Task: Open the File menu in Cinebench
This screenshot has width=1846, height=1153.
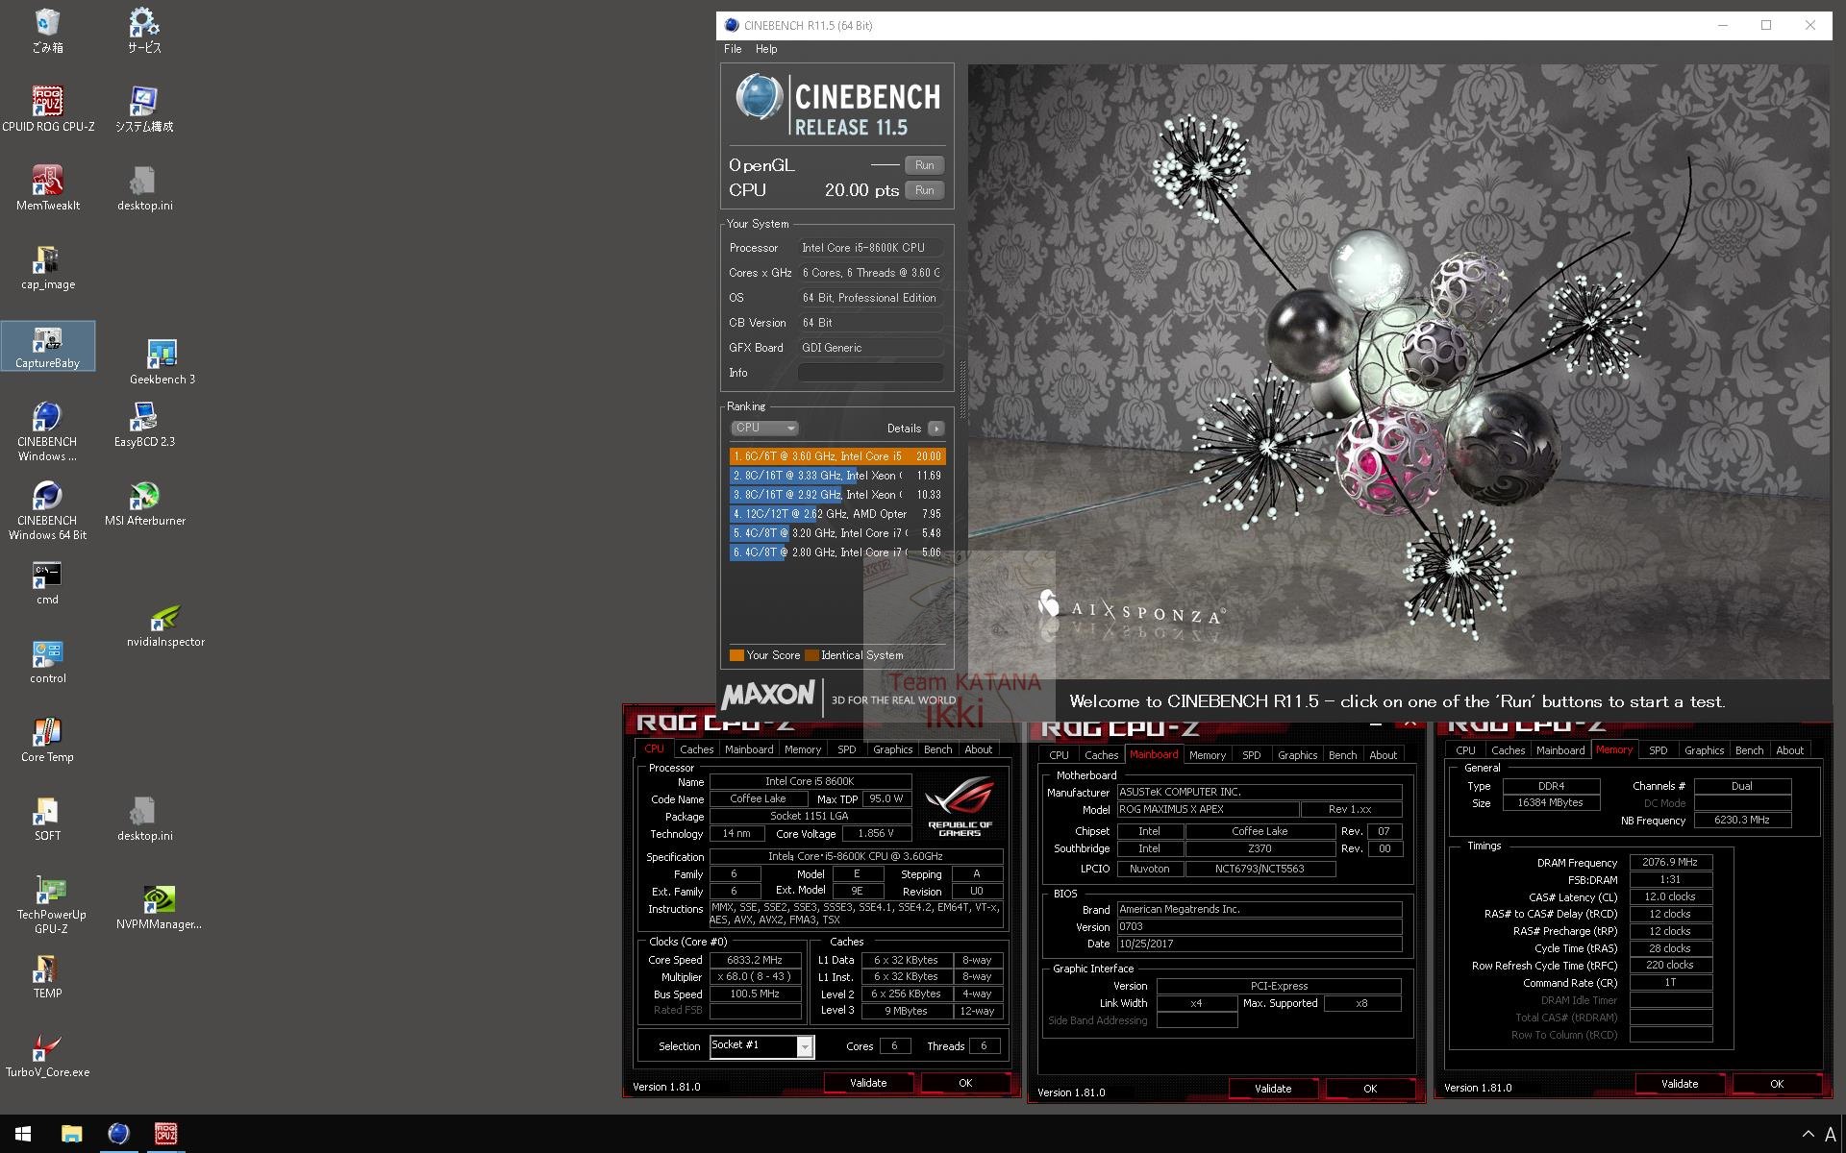Action: (x=733, y=49)
